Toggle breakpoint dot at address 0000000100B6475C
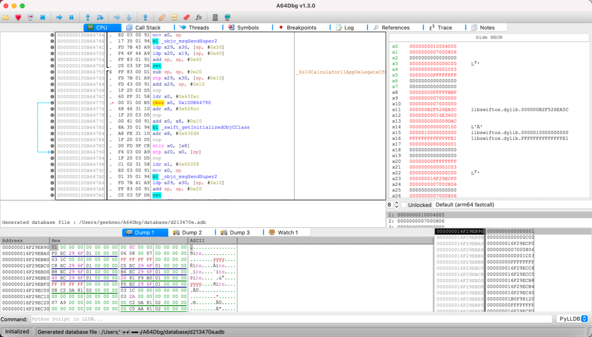 pos(52,72)
